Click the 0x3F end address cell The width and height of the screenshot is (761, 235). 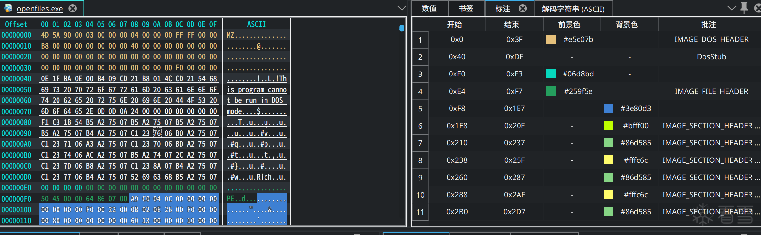(x=514, y=39)
